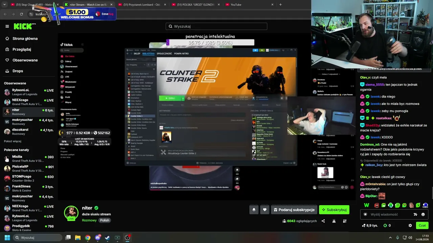Image resolution: width=433 pixels, height=243 pixels.
Task: Insert the green W emote
Action: [367, 205]
